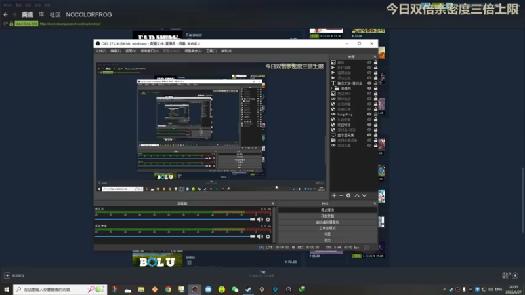Mute the 系统声音 speaker icon
The width and height of the screenshot is (525, 295).
[260, 237]
